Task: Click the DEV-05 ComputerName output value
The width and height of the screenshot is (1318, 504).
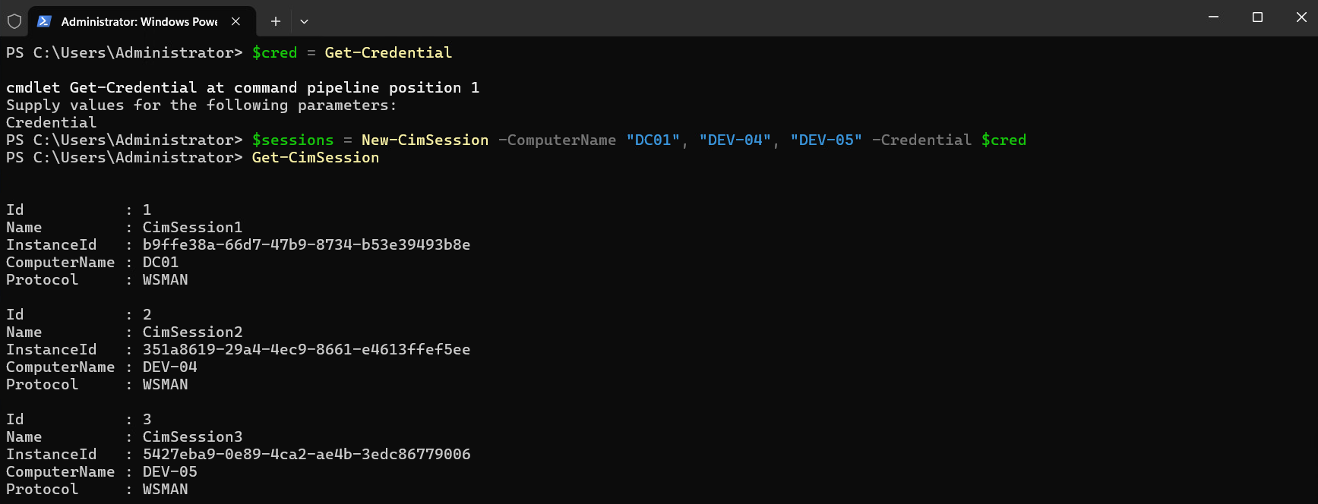Action: [169, 471]
